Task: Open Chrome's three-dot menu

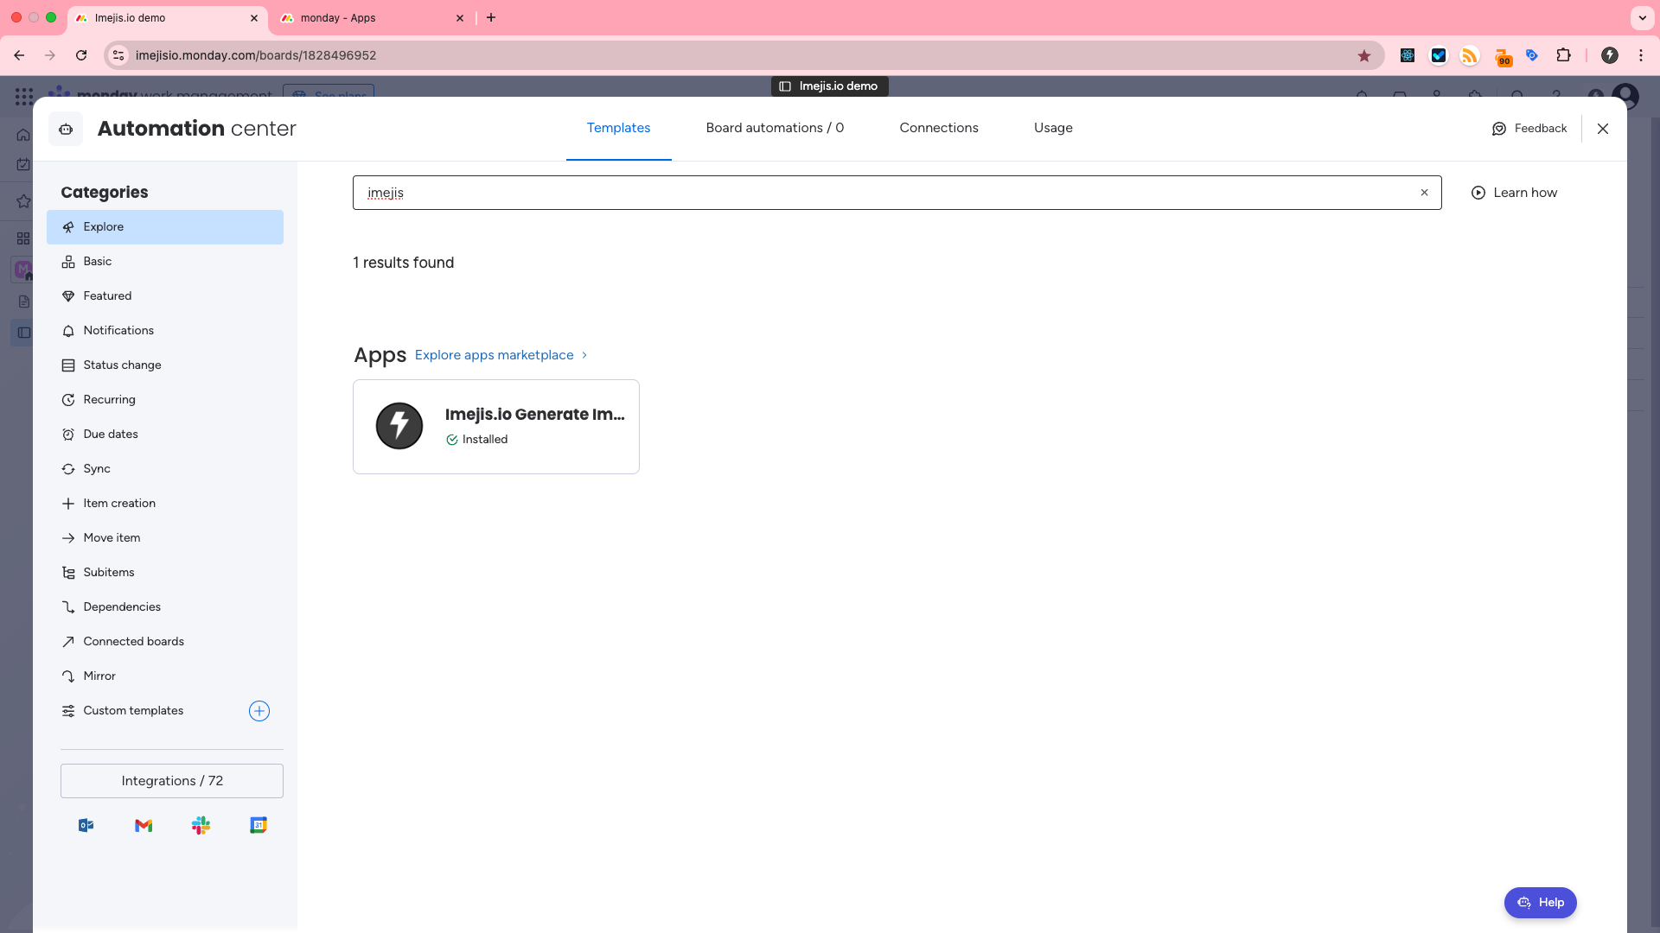Action: point(1641,55)
